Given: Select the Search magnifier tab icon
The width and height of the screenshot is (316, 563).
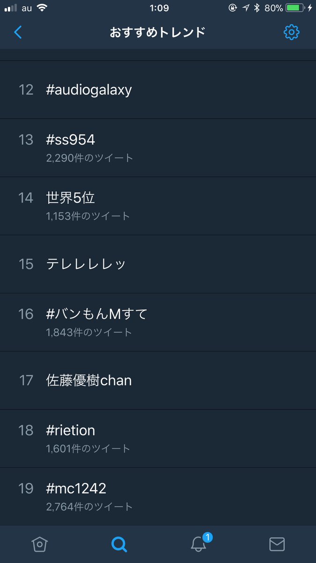Looking at the screenshot, I should 119,544.
